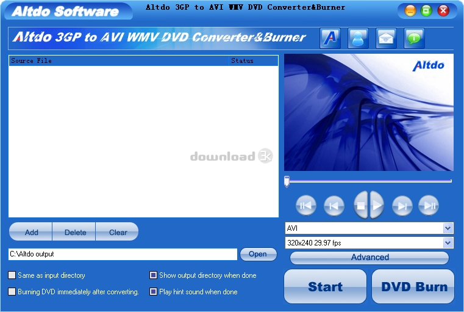This screenshot has width=464, height=312.
Task: Stop the preview playback
Action: click(361, 205)
